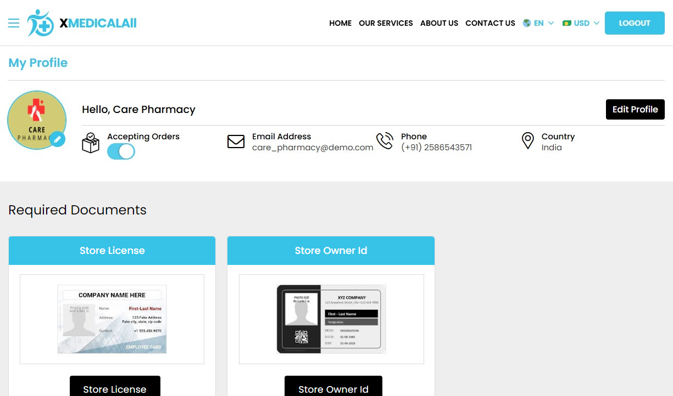Click the black Store Owner Id button
Image resolution: width=673 pixels, height=396 pixels.
point(333,388)
